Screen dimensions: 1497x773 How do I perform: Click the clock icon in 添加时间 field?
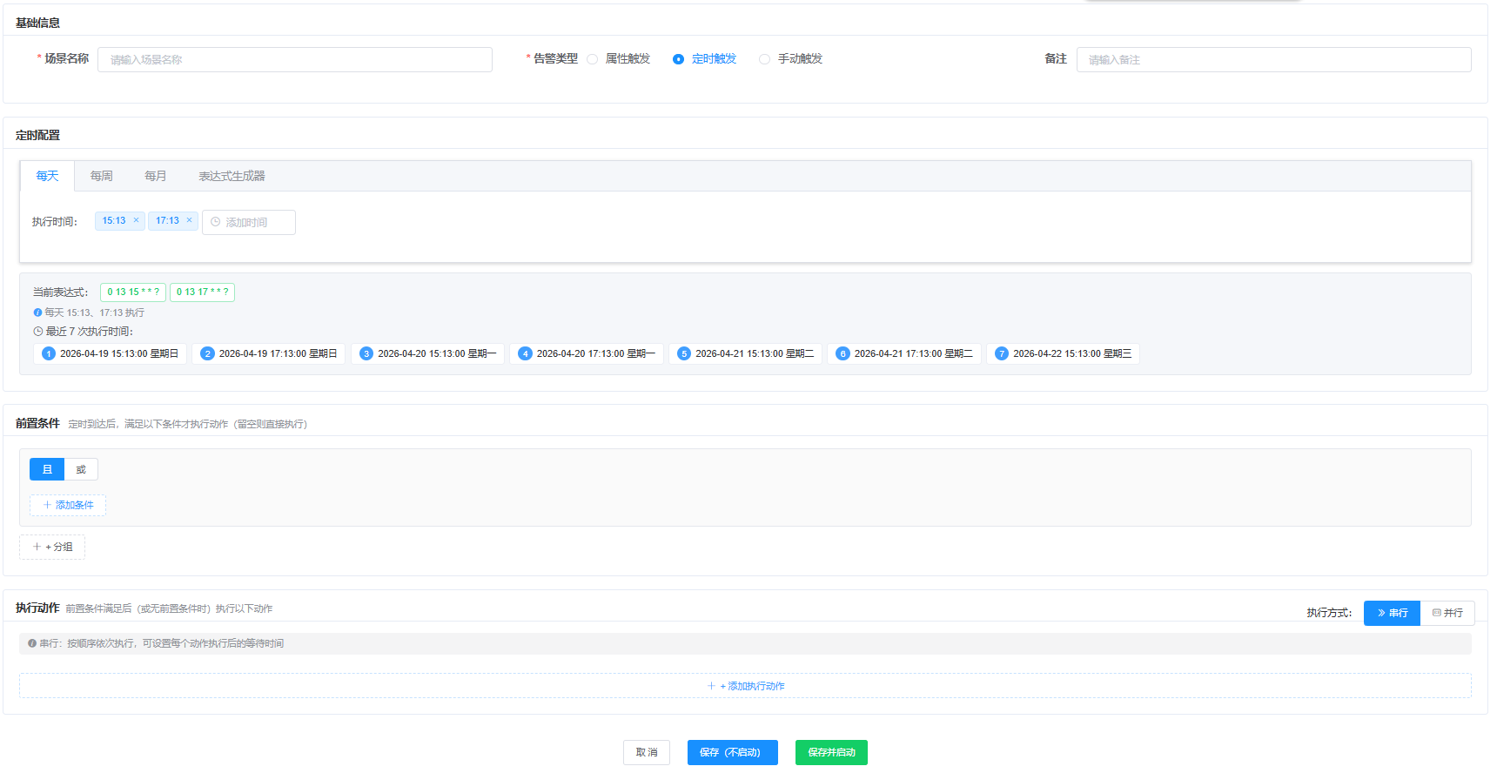tap(216, 222)
